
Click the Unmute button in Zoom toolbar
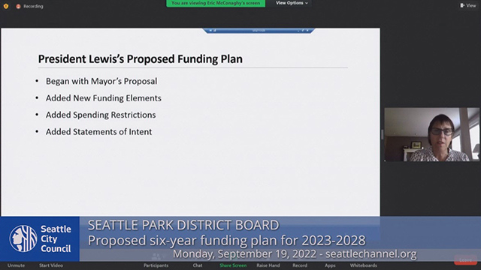coord(17,265)
